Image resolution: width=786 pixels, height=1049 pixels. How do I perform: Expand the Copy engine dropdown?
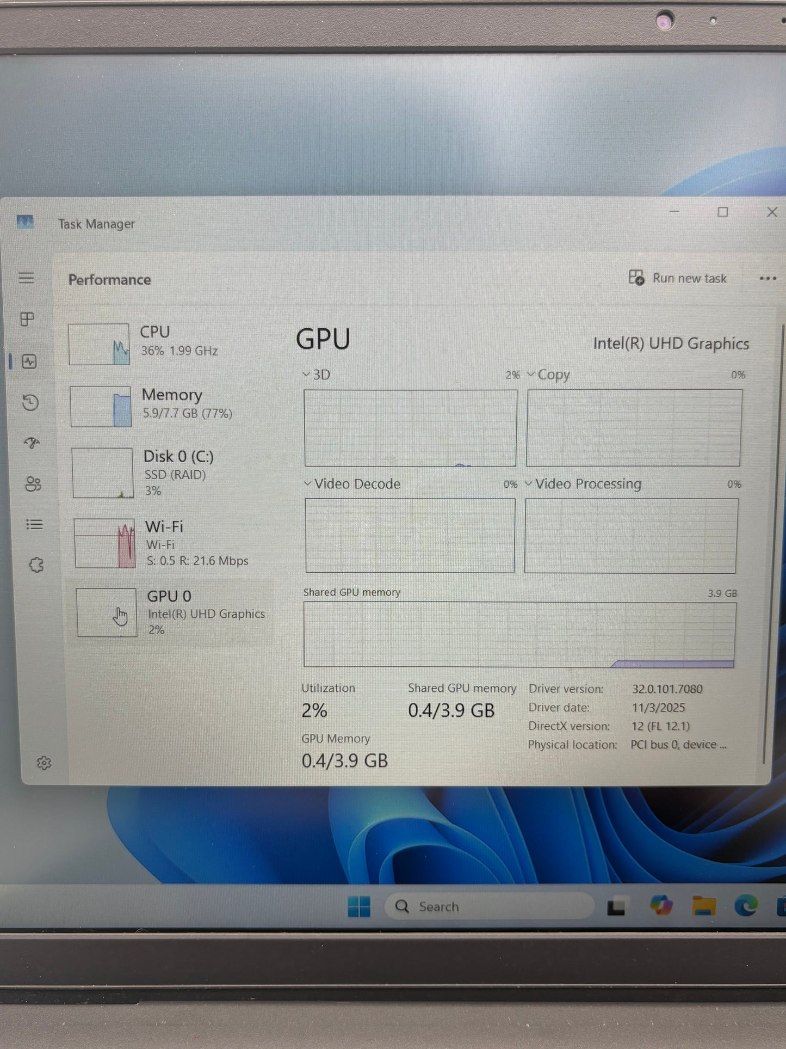click(531, 375)
